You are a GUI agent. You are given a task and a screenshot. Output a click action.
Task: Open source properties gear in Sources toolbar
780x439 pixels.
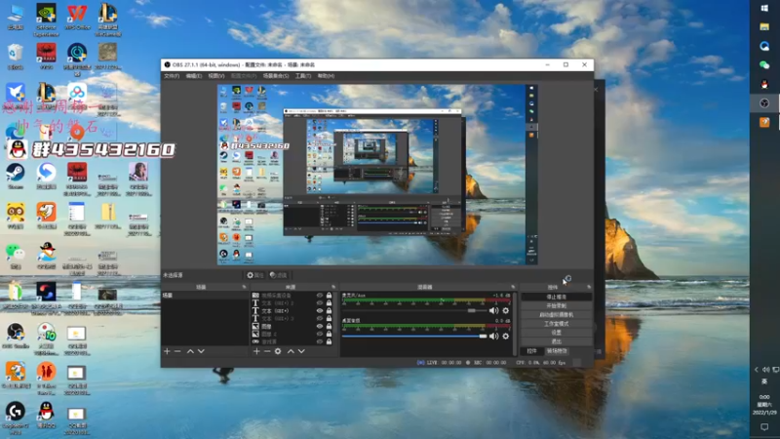coord(278,351)
